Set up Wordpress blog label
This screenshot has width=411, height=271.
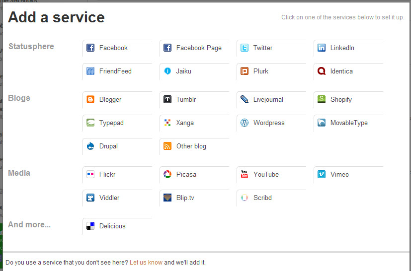click(x=269, y=123)
